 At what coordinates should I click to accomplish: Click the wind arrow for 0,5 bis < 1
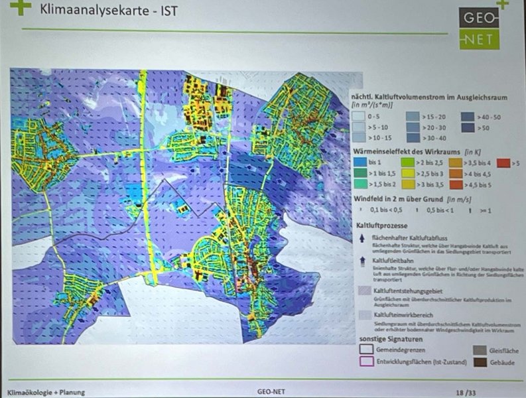click(x=417, y=210)
